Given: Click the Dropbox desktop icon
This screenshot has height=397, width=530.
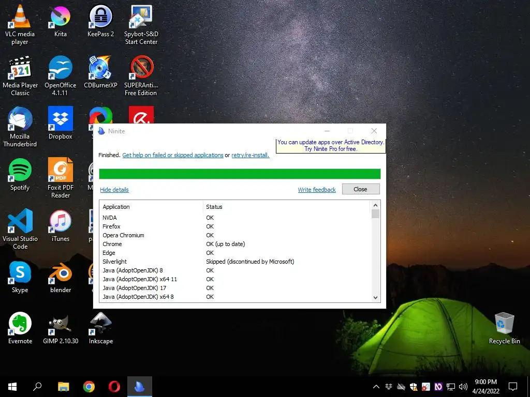Looking at the screenshot, I should click(x=61, y=124).
